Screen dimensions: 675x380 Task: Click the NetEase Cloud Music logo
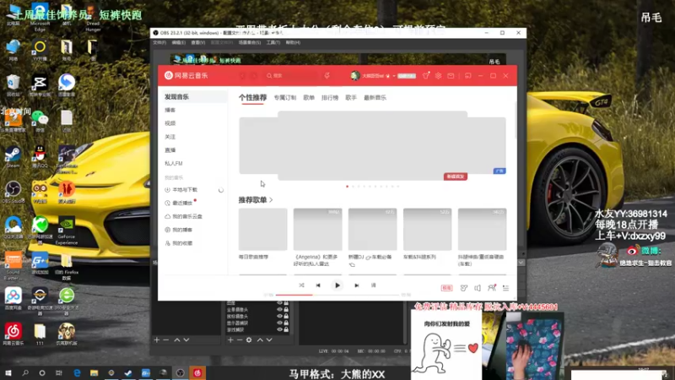coord(186,75)
